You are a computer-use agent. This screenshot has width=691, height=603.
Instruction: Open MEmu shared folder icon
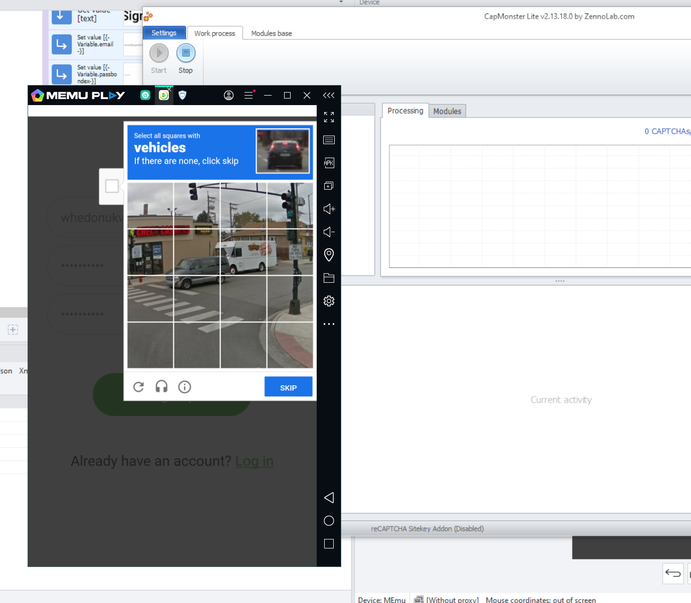[x=329, y=278]
